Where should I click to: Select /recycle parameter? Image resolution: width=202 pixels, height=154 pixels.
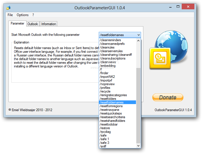point(117,91)
